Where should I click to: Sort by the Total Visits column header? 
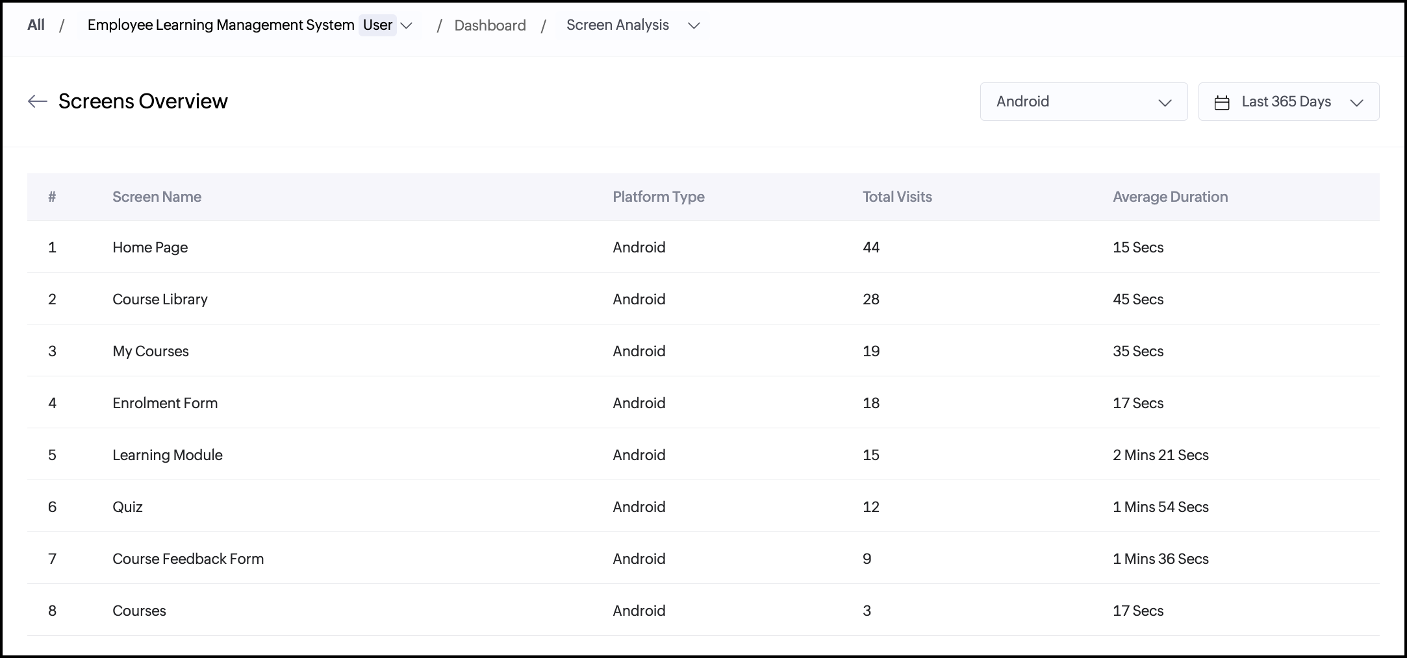896,197
